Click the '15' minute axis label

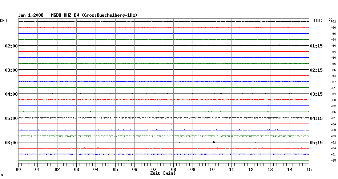pos(309,170)
